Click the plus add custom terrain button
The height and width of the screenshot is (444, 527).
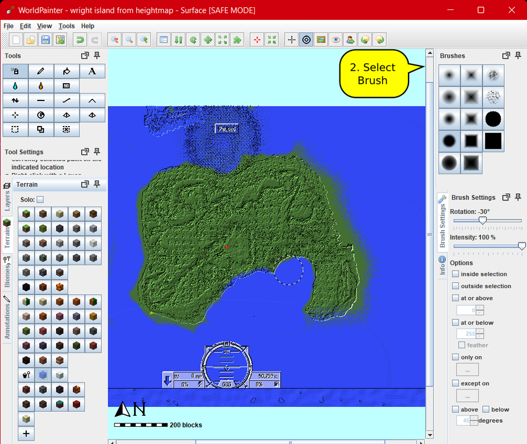coord(26,433)
